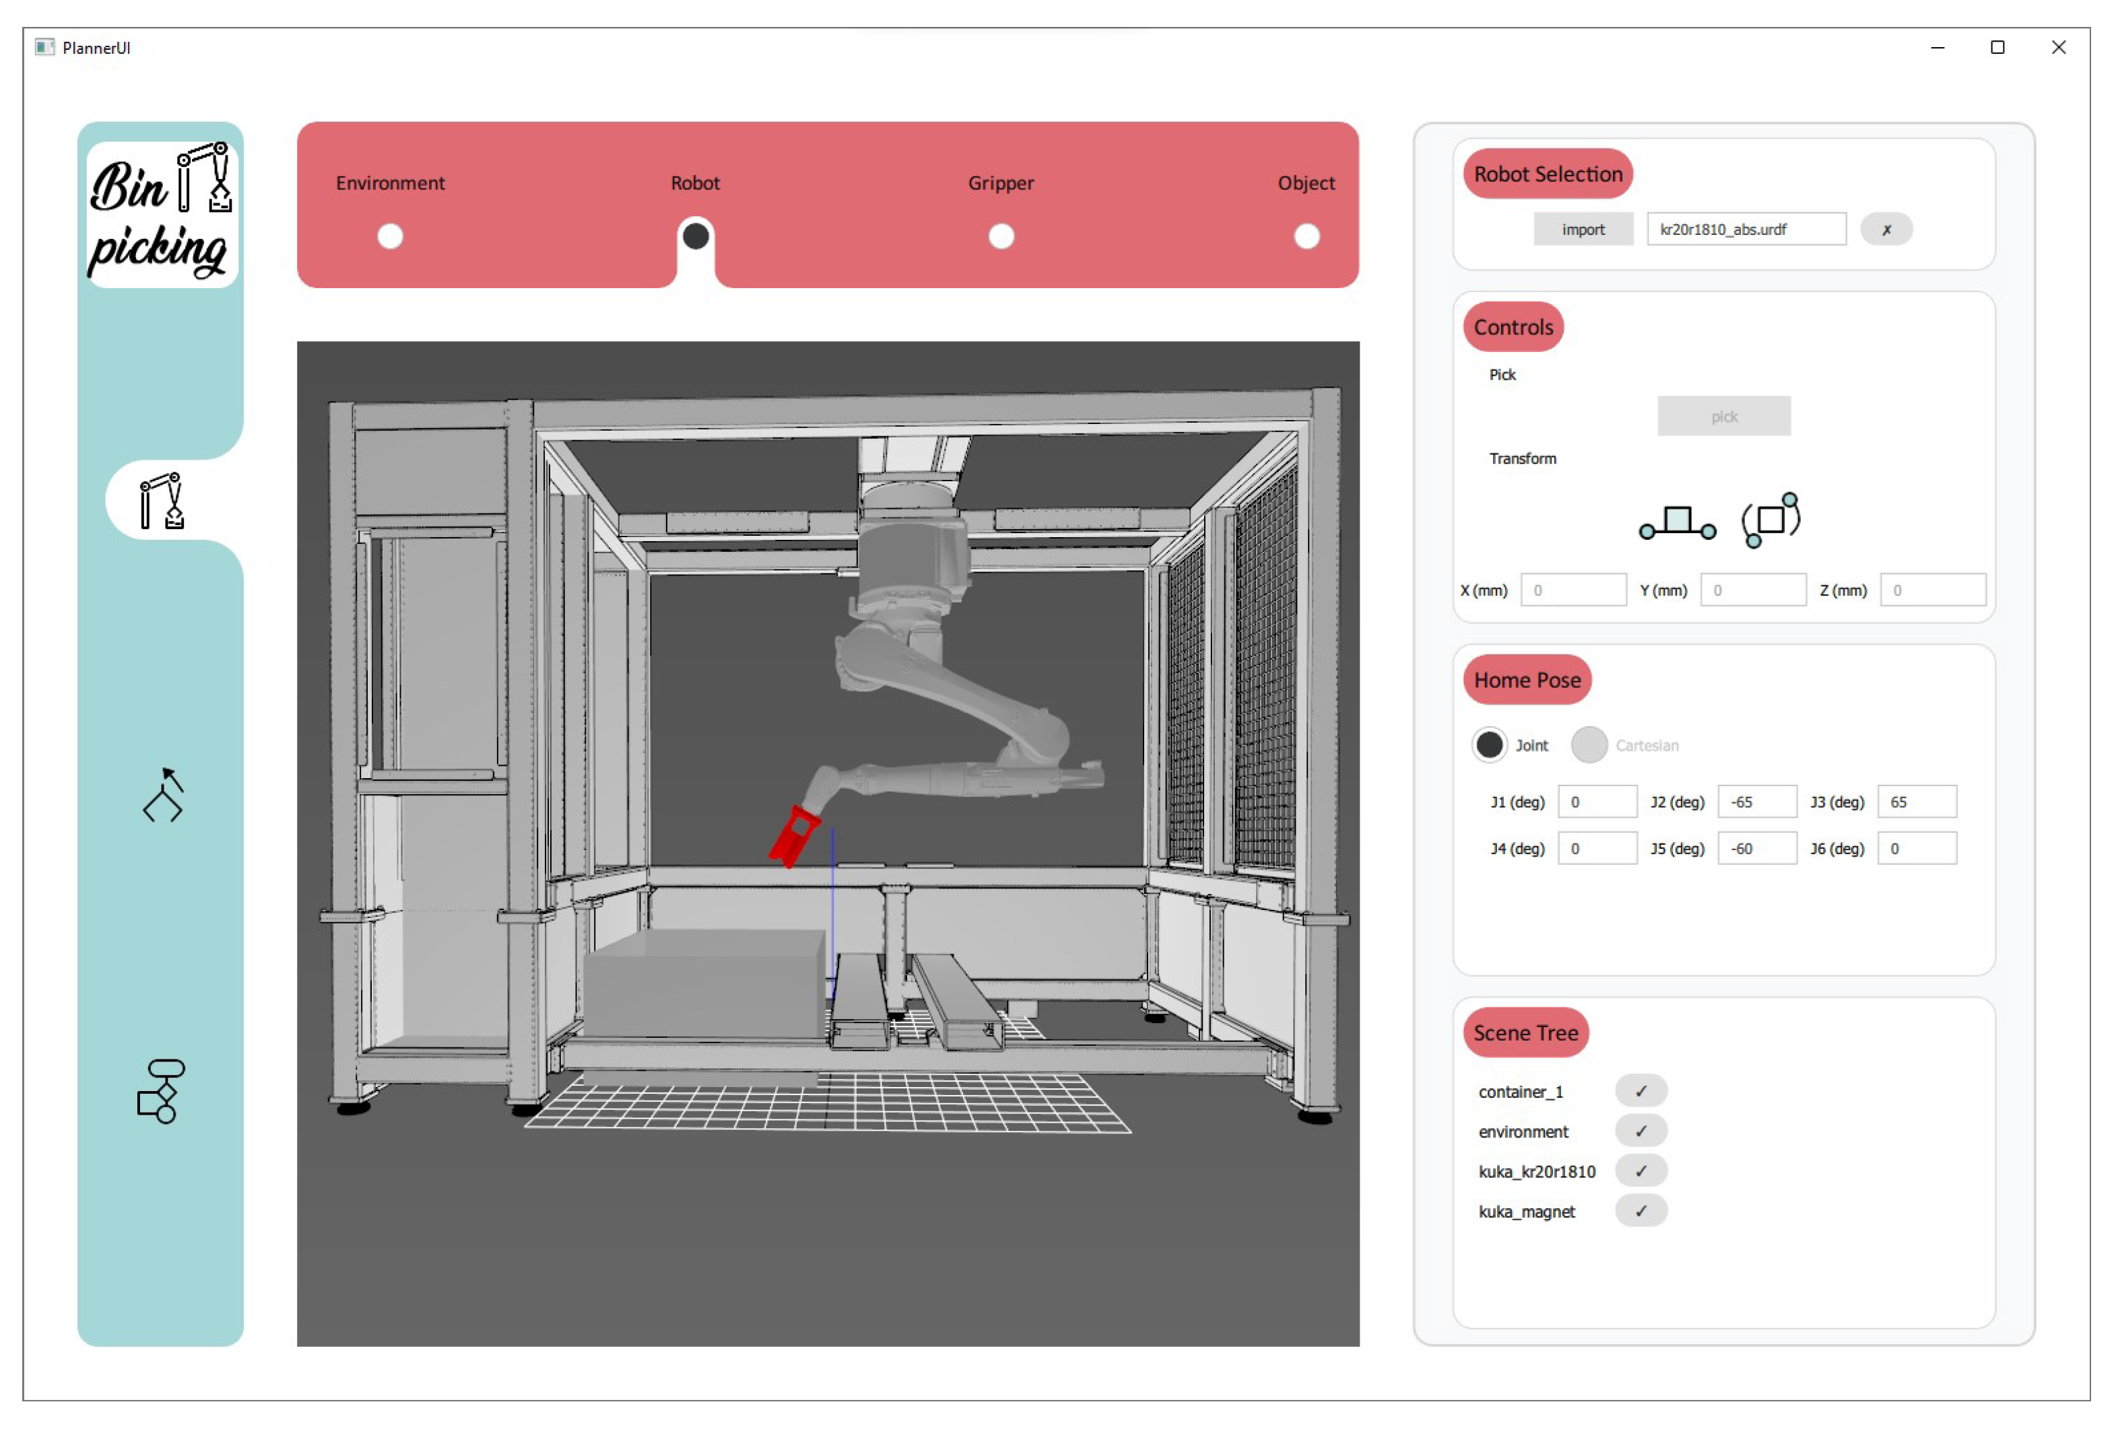Select the rotate transform icon
Image resolution: width=2116 pixels, height=1431 pixels.
point(1770,520)
